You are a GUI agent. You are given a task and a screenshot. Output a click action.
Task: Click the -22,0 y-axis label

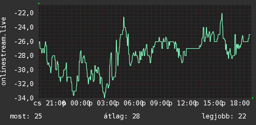(24, 13)
